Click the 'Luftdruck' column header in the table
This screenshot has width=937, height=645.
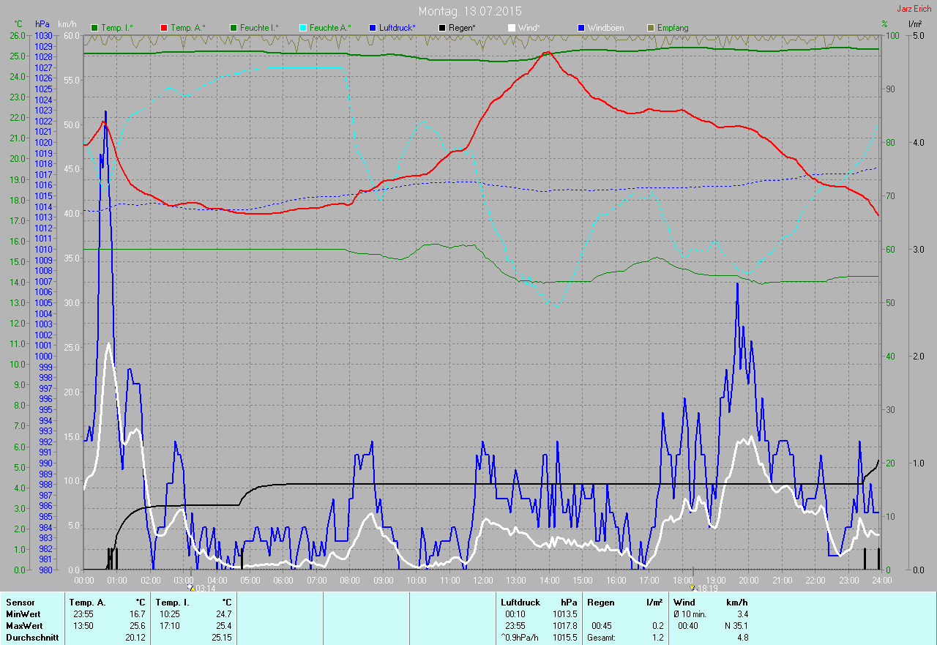point(520,603)
